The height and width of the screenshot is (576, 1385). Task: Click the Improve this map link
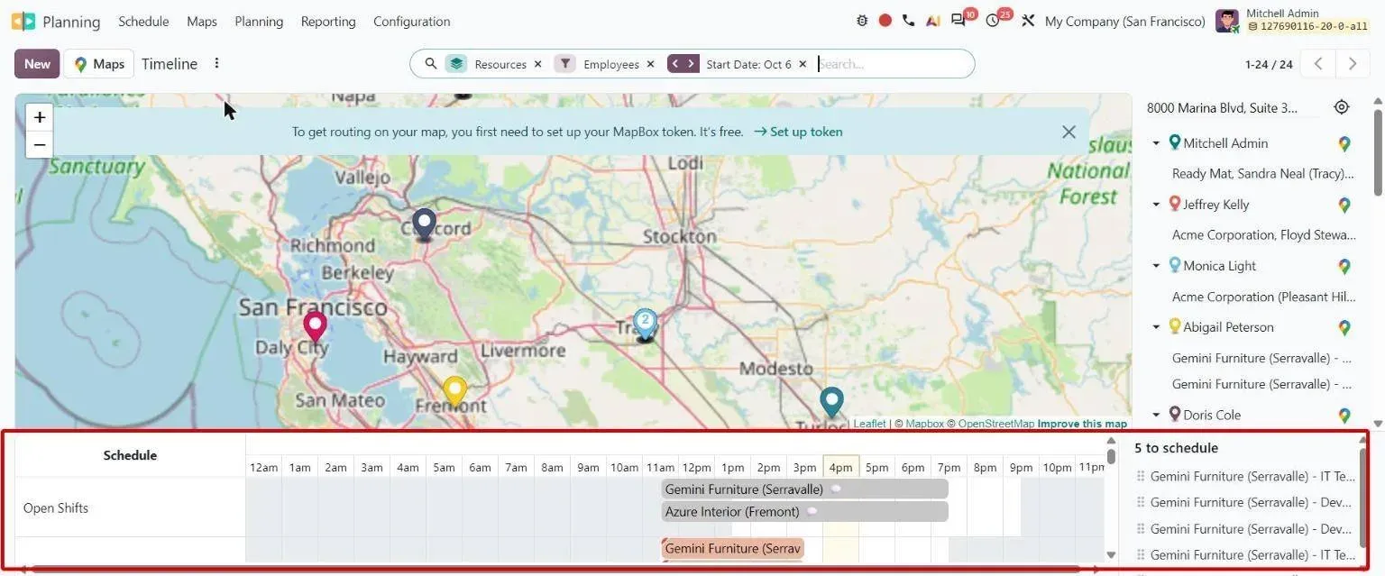pyautogui.click(x=1082, y=424)
